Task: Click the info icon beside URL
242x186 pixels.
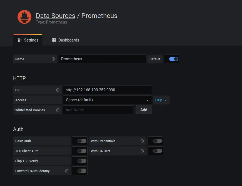Action: pos(58,90)
